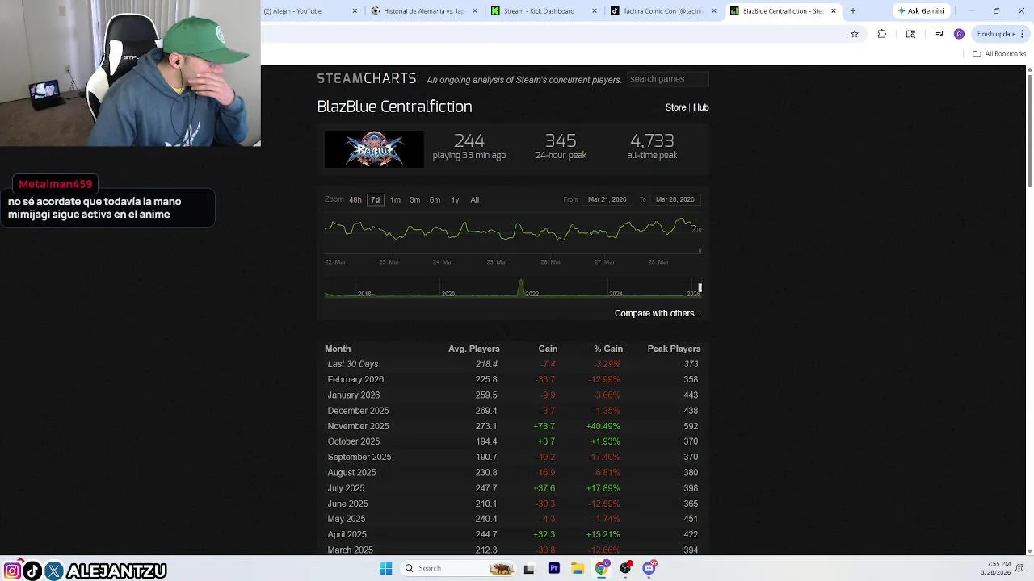Open the Chrome profile avatar

(x=959, y=34)
